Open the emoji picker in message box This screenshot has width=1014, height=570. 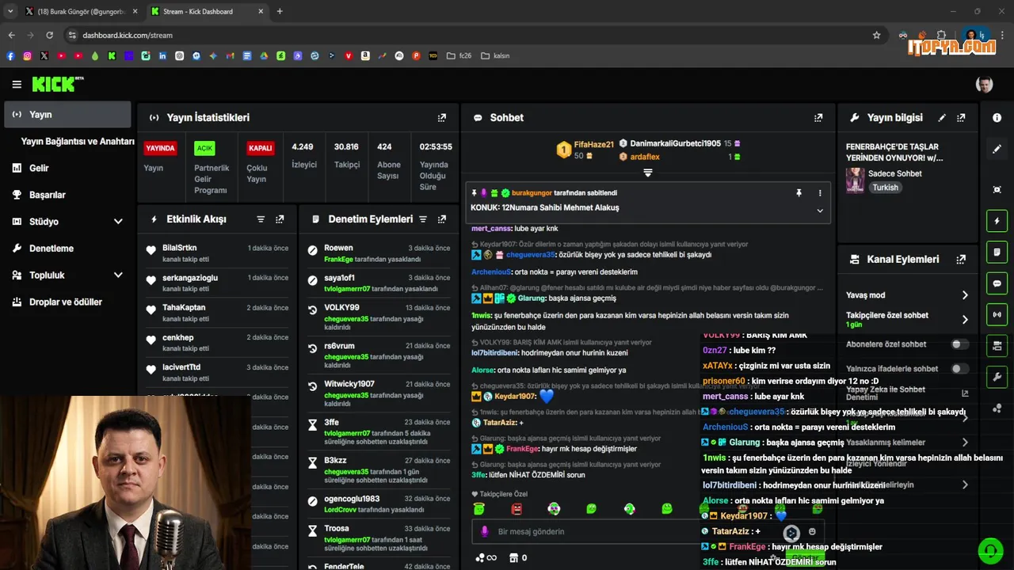tap(812, 532)
